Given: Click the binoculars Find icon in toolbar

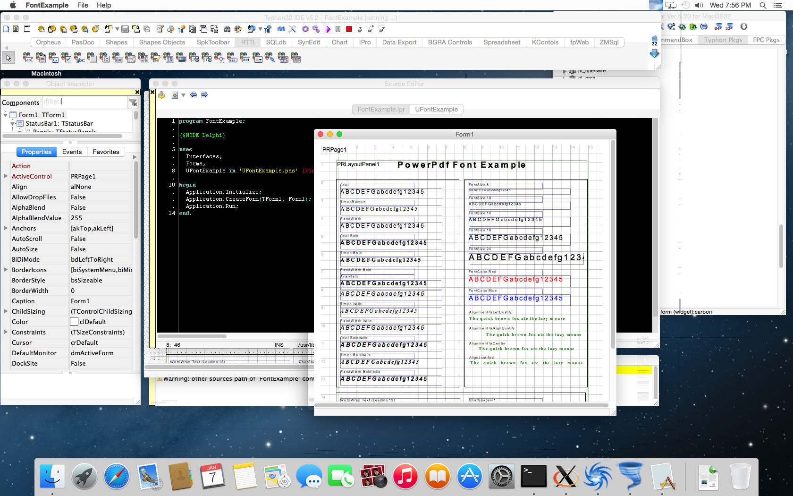Looking at the screenshot, I should pos(227,29).
